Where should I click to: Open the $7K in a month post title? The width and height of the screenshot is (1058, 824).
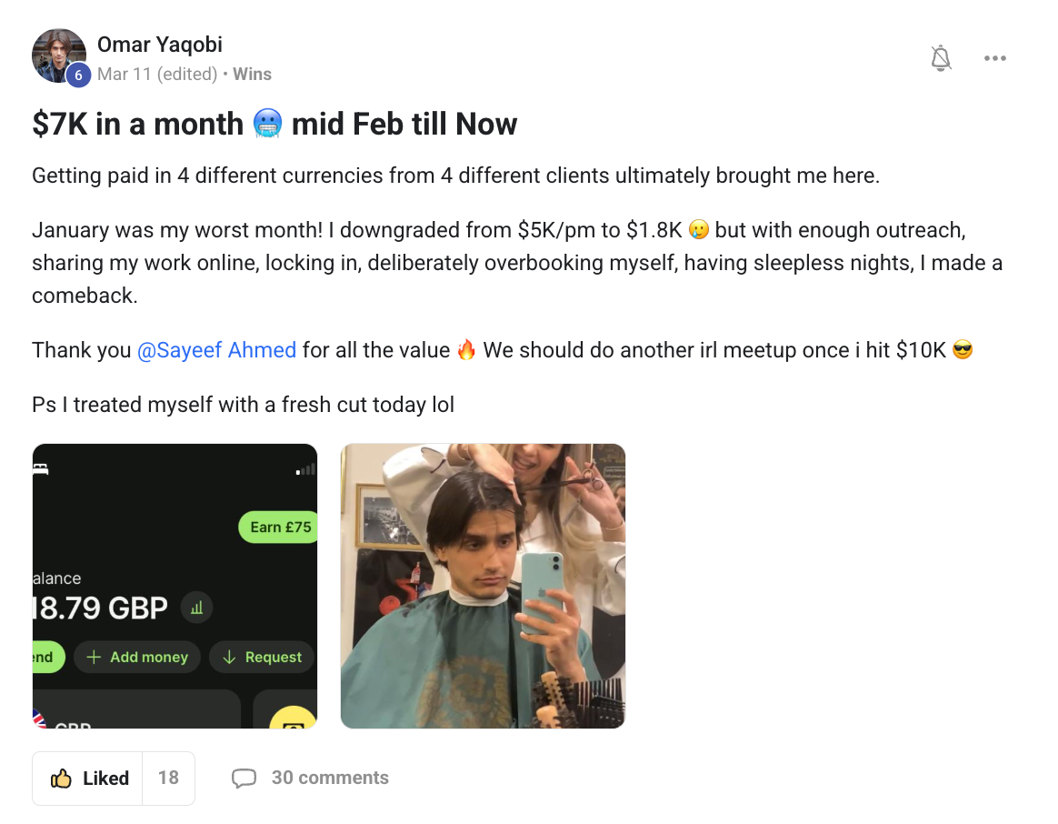[274, 124]
